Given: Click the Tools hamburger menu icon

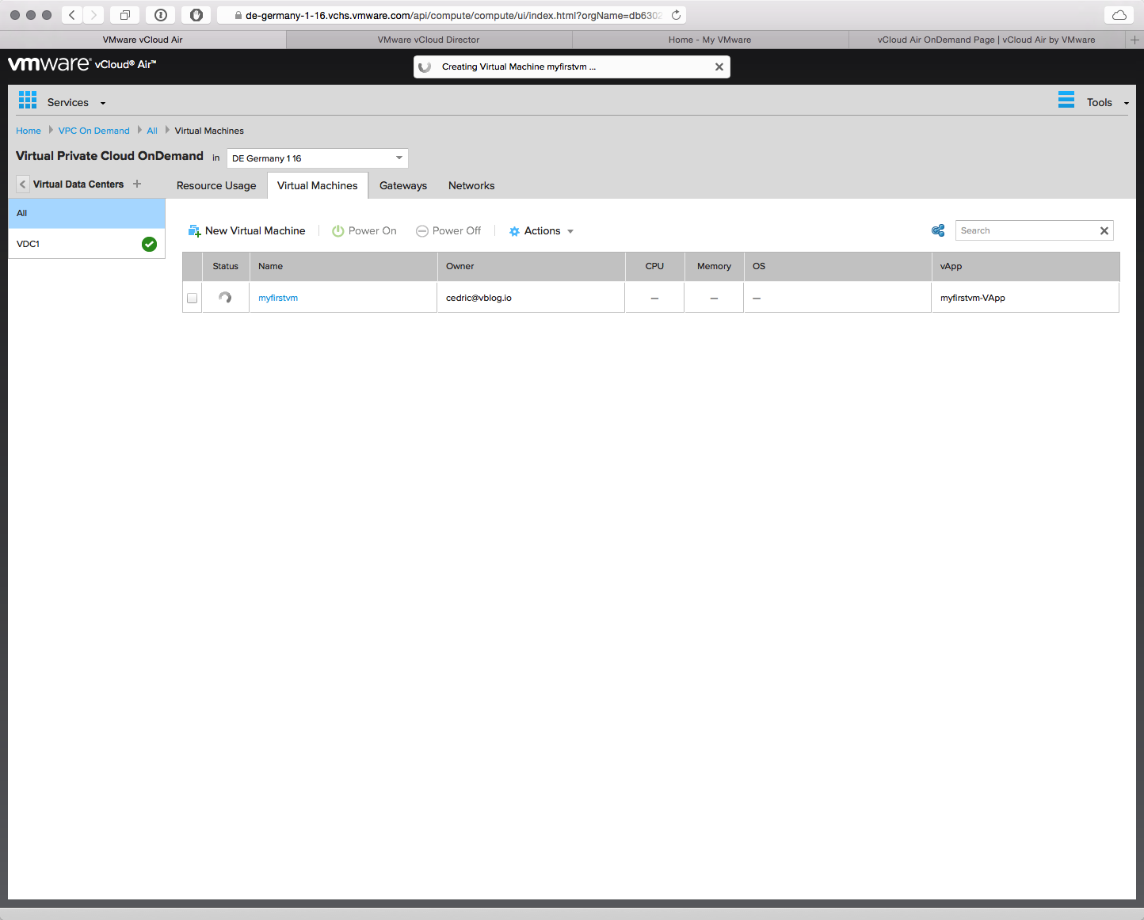Looking at the screenshot, I should coord(1066,100).
